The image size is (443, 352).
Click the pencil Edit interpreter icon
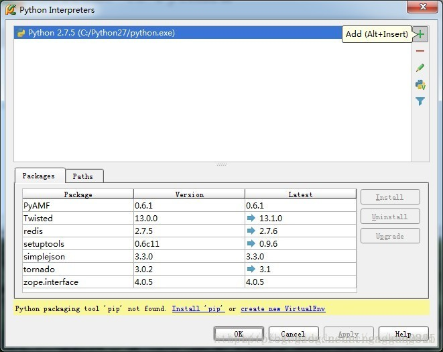point(420,68)
